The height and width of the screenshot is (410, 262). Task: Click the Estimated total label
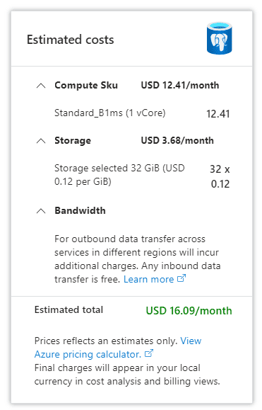coord(69,310)
